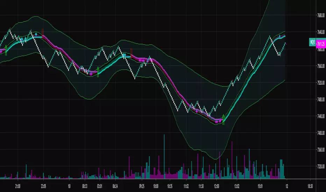Screen dimensions: 326x192
Task: Click the green buy arrow above 12:00
Action: (224, 119)
